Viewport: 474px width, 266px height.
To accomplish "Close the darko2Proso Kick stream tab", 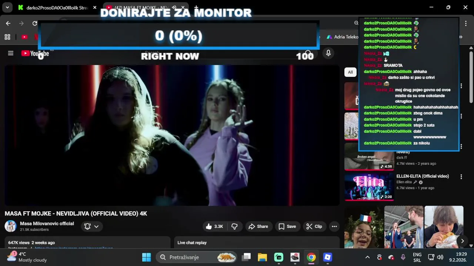I will coord(95,7).
